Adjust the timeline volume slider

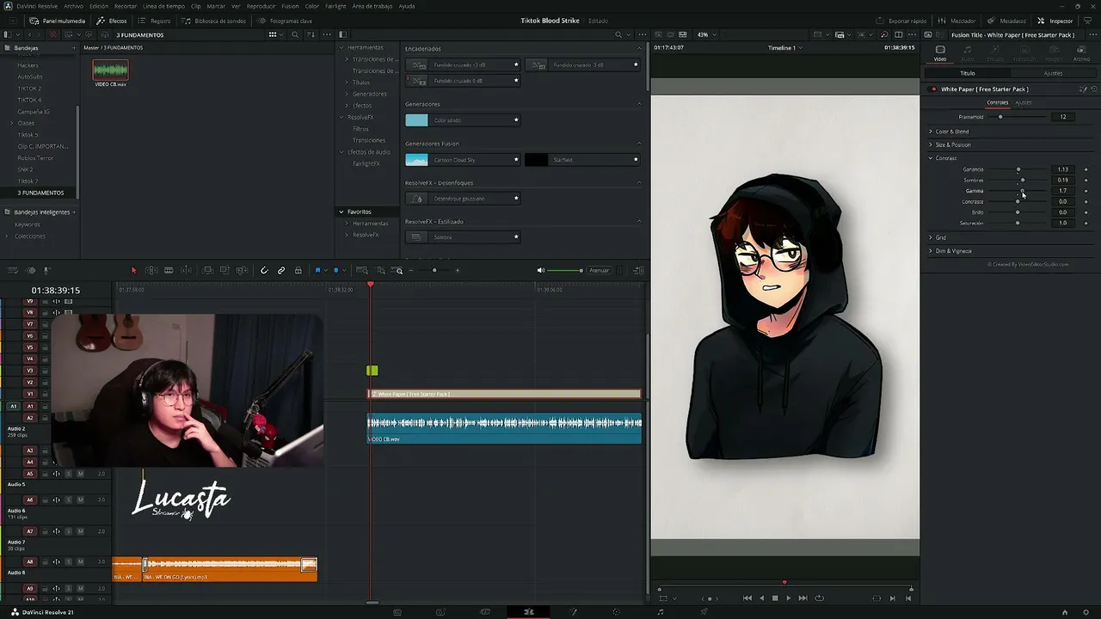(565, 271)
